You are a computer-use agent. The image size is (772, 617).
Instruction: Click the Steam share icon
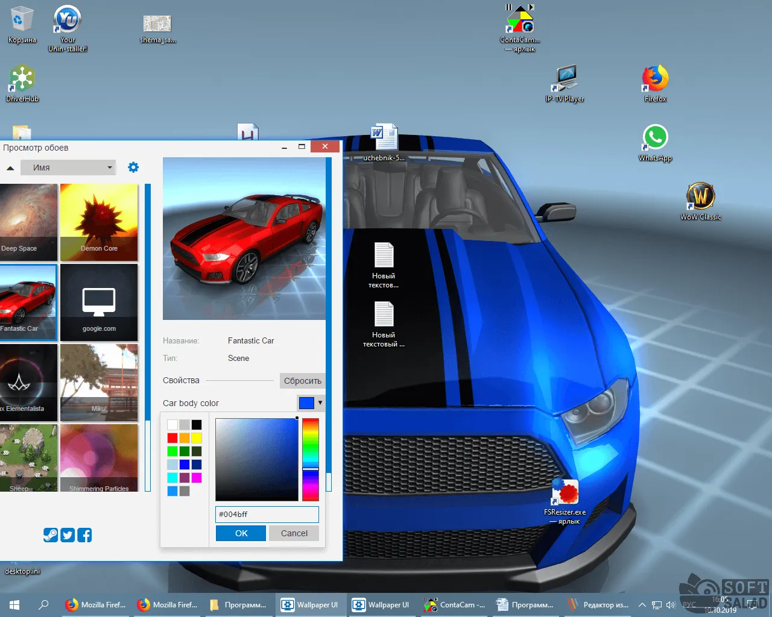tap(51, 534)
